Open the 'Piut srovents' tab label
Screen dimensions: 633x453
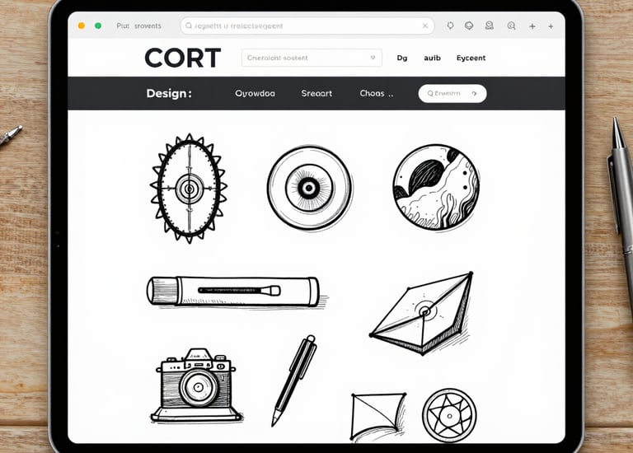click(138, 26)
